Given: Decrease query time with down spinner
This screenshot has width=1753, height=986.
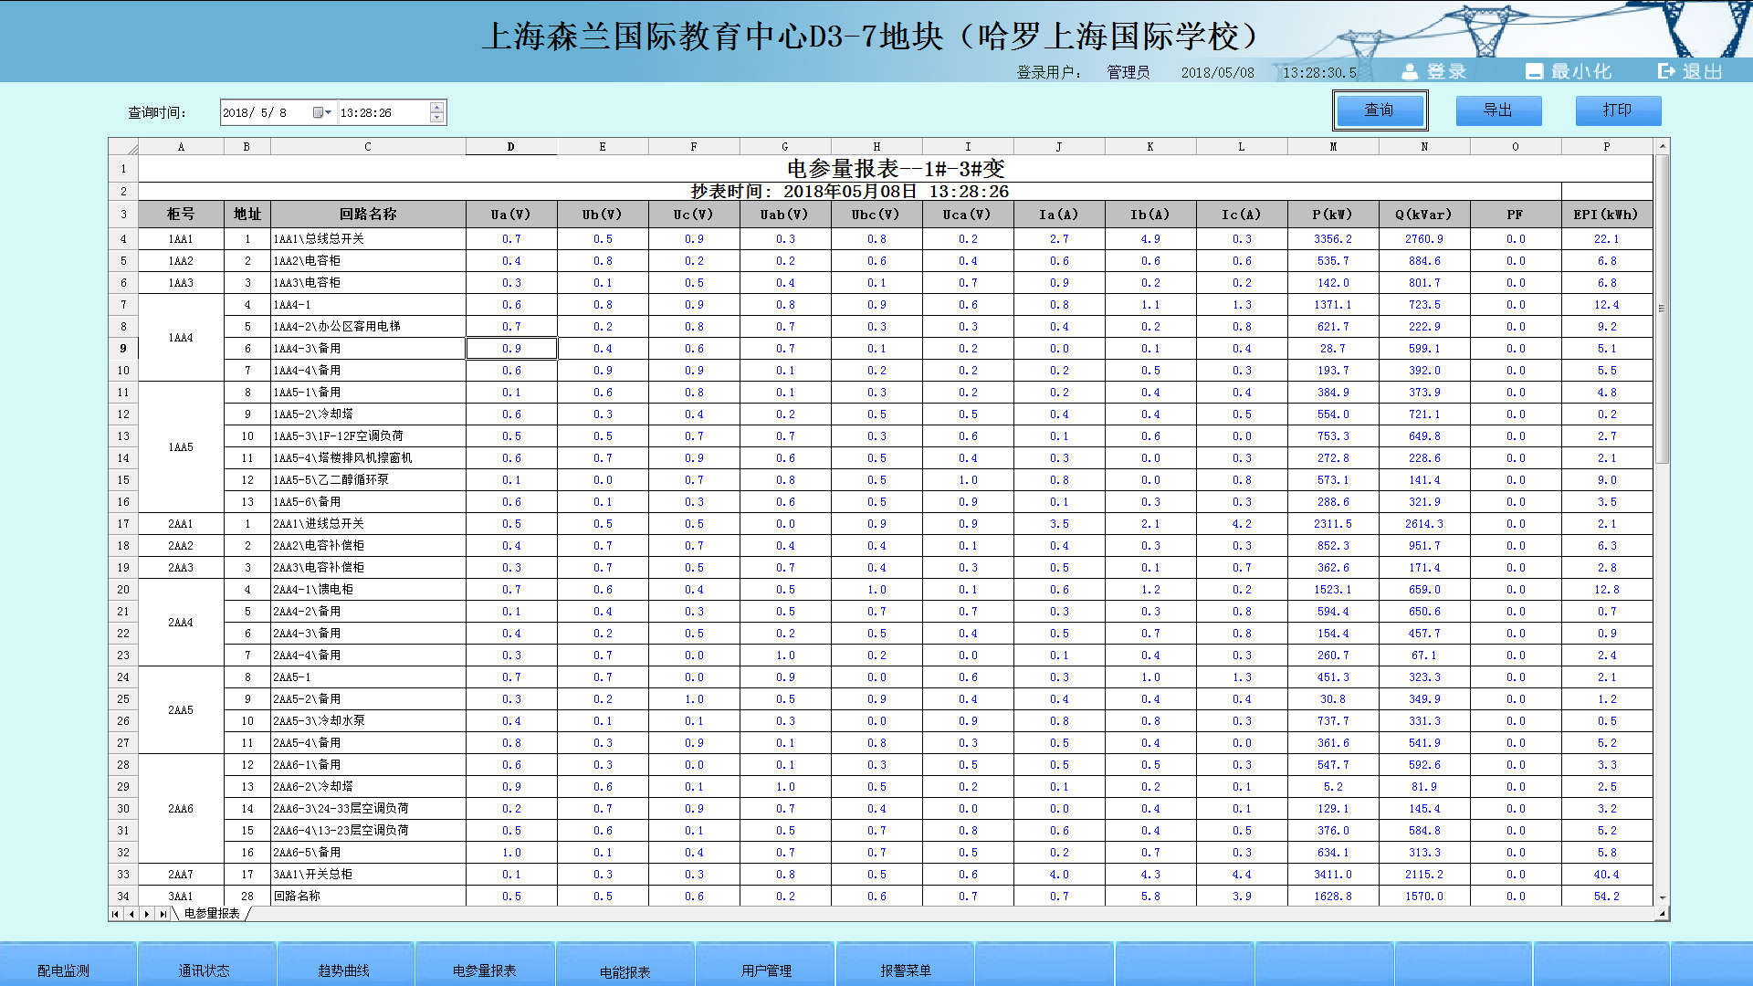Looking at the screenshot, I should [437, 118].
